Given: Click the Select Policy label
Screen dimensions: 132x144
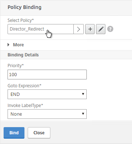Looking at the screenshot, I should pos(21,20).
